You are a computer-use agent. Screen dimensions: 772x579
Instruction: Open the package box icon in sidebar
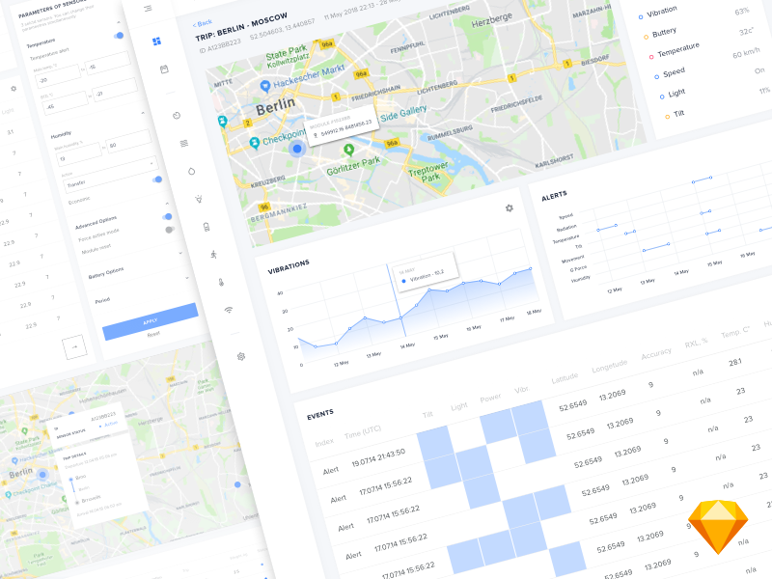point(164,69)
